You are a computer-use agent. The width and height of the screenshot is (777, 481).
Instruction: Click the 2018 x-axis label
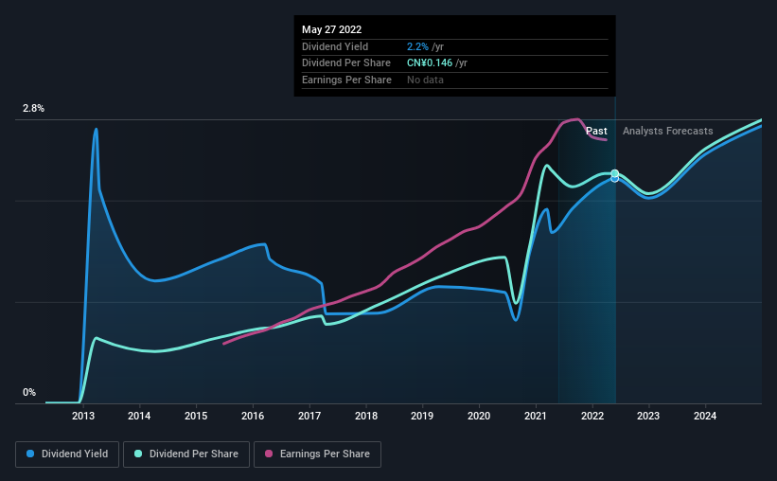(x=366, y=416)
